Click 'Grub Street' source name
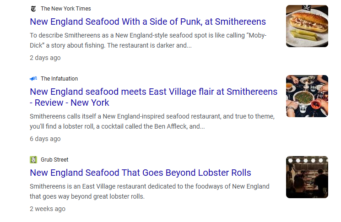Image resolution: width=341 pixels, height=222 pixels. 54,160
